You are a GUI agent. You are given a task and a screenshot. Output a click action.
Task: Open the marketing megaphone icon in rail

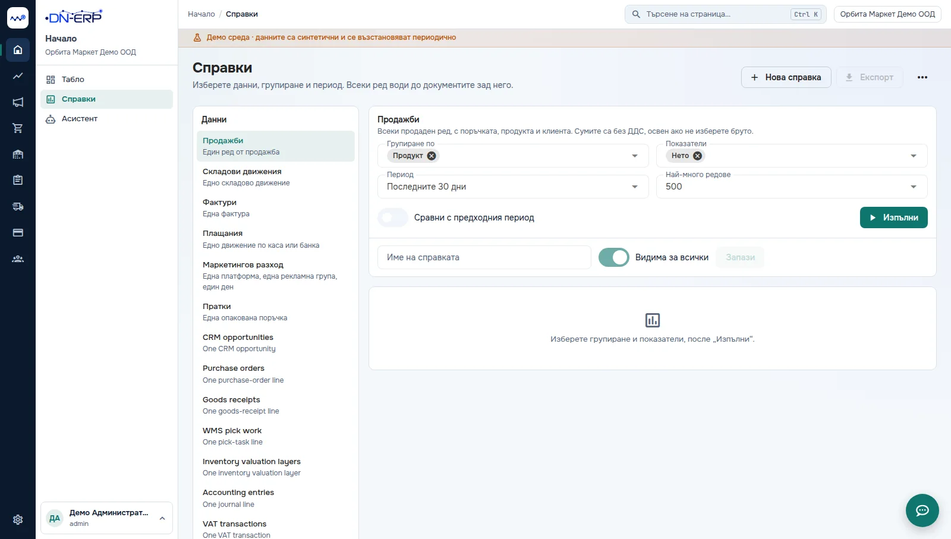18,102
